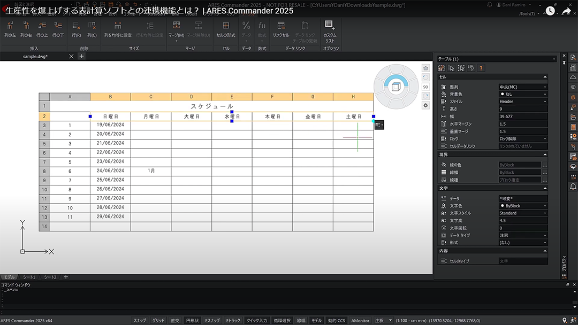Pin the properties panel with pushpin icon
578x325 pixels.
564,63
